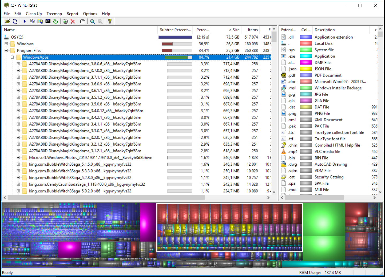Image resolution: width=385 pixels, height=277 pixels.
Task: Click the .dwg AutoCAD file icon
Action: [x=284, y=164]
